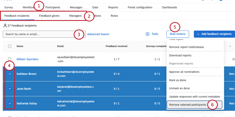Open the Bulk Actions dropdown
The width and height of the screenshot is (235, 117).
click(177, 34)
